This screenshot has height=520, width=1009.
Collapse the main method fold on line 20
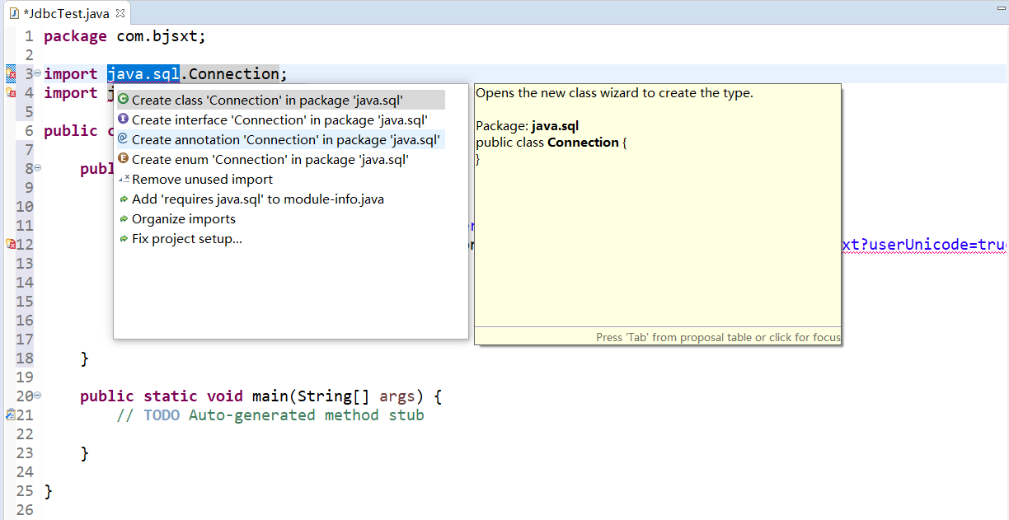38,396
